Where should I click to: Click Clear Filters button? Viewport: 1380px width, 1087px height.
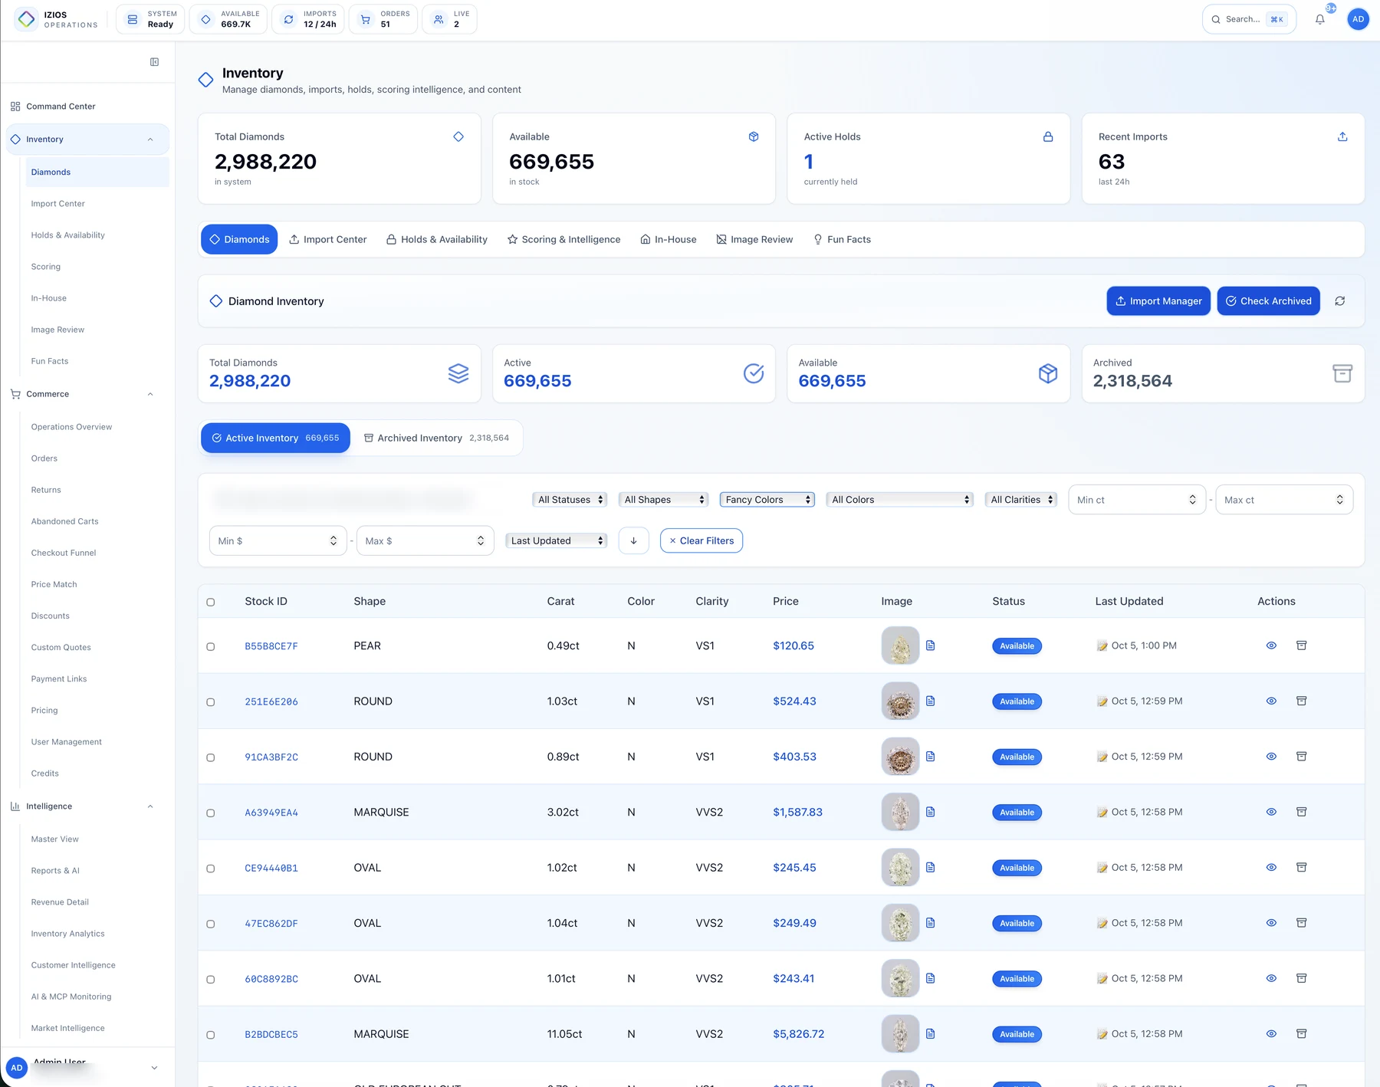pyautogui.click(x=701, y=540)
